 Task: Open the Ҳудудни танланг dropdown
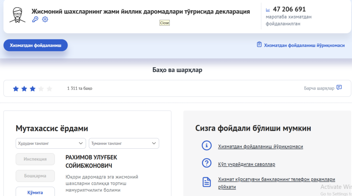[x=51, y=143]
